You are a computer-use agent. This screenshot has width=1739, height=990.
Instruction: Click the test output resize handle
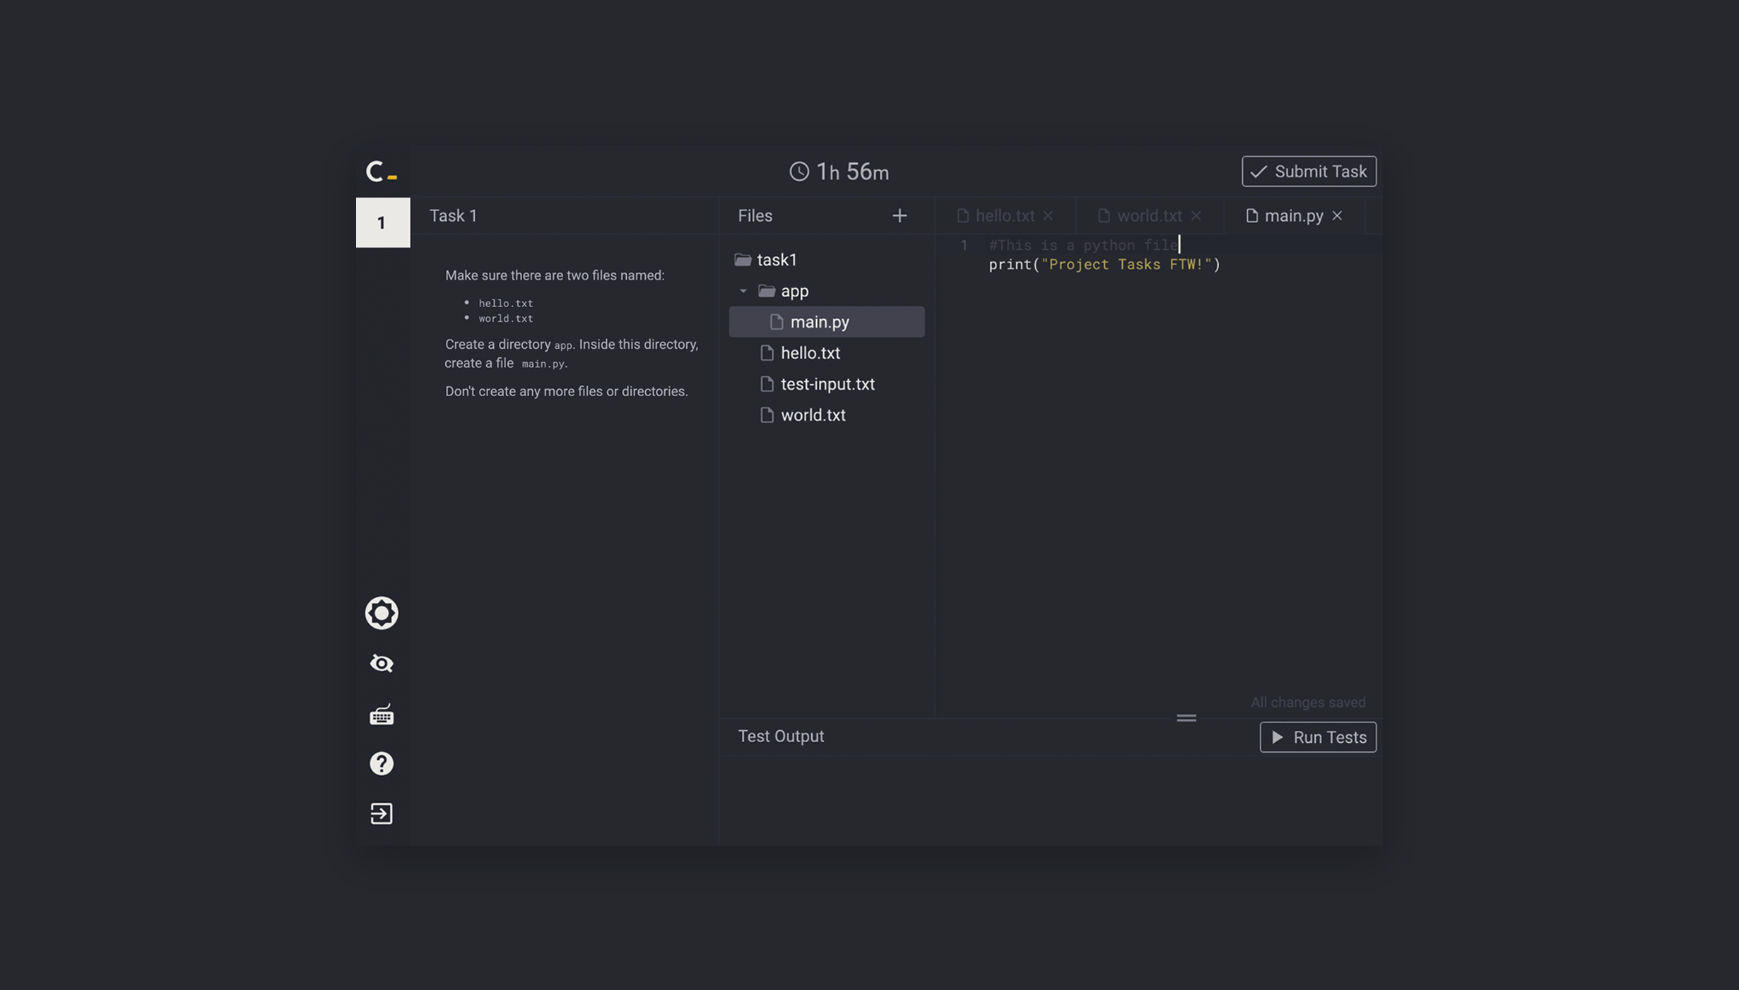pyautogui.click(x=1186, y=718)
